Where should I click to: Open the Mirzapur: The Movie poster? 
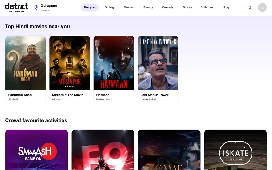(x=70, y=63)
